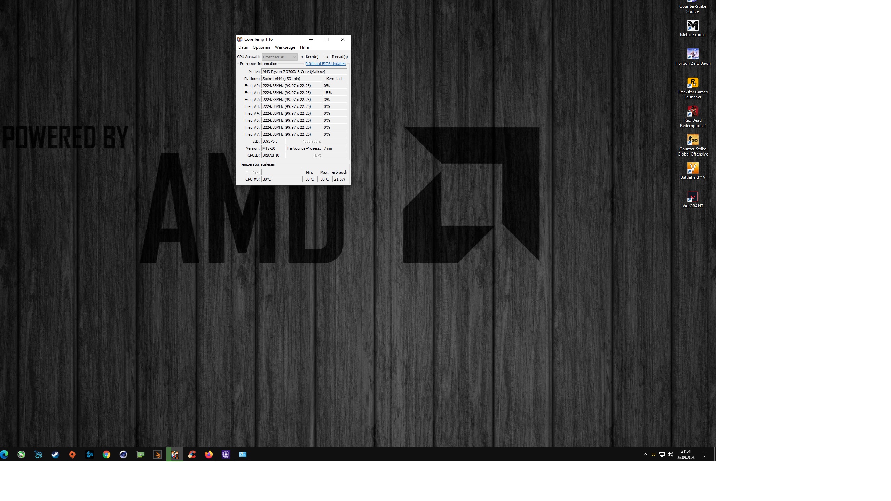The height and width of the screenshot is (501, 891).
Task: Open the volume control in system tray
Action: (670, 454)
